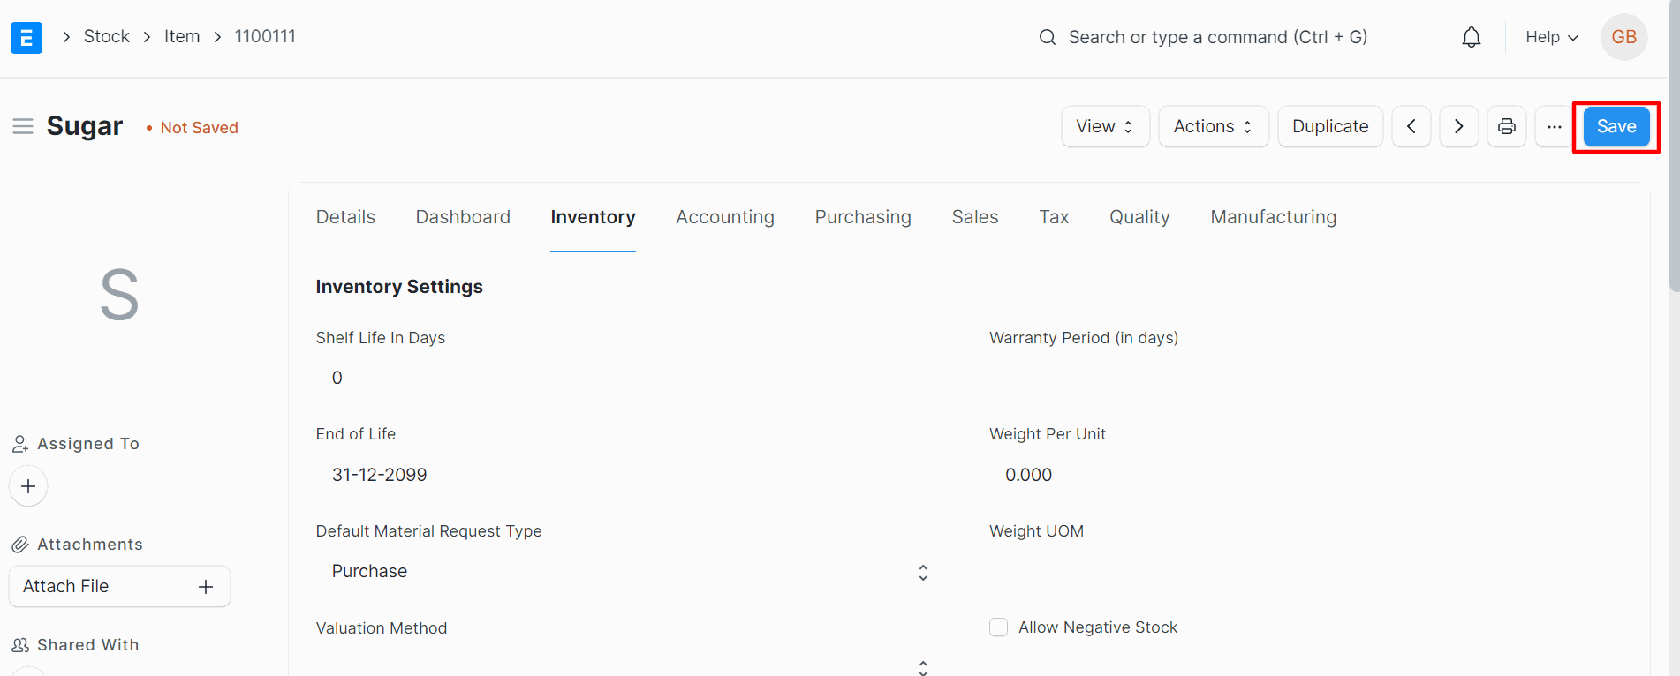This screenshot has width=1680, height=676.
Task: Open the three-dot more options menu
Action: tap(1554, 126)
